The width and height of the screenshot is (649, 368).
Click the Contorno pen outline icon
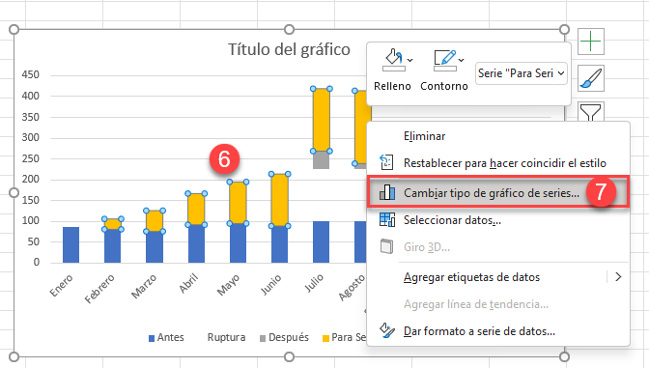point(444,61)
